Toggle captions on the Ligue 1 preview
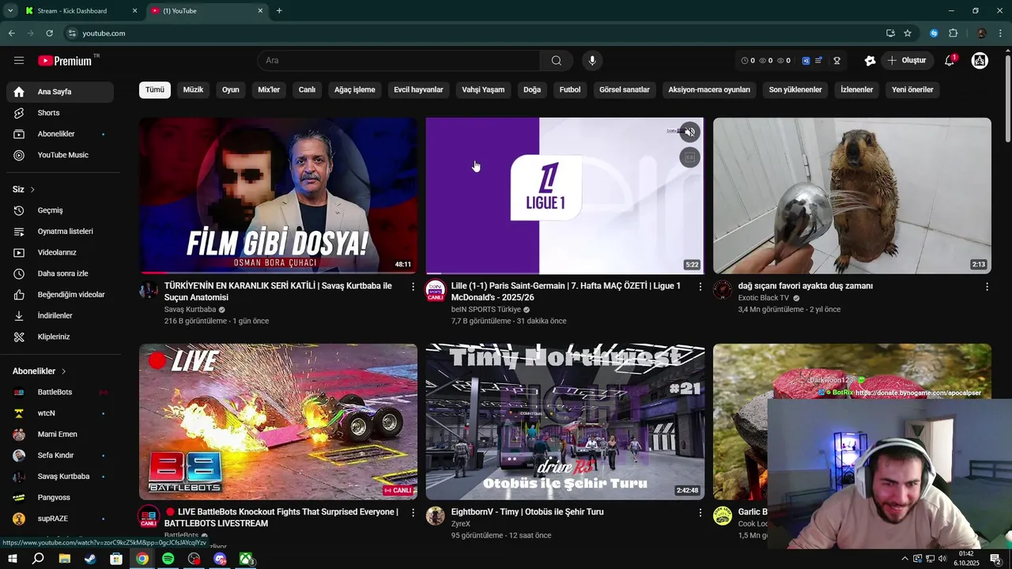Image resolution: width=1012 pixels, height=569 pixels. [689, 158]
